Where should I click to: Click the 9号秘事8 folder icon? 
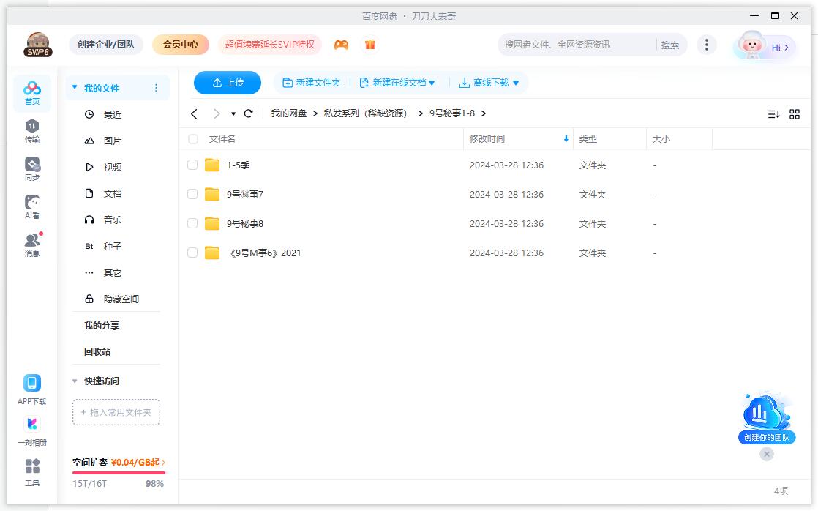pos(211,223)
